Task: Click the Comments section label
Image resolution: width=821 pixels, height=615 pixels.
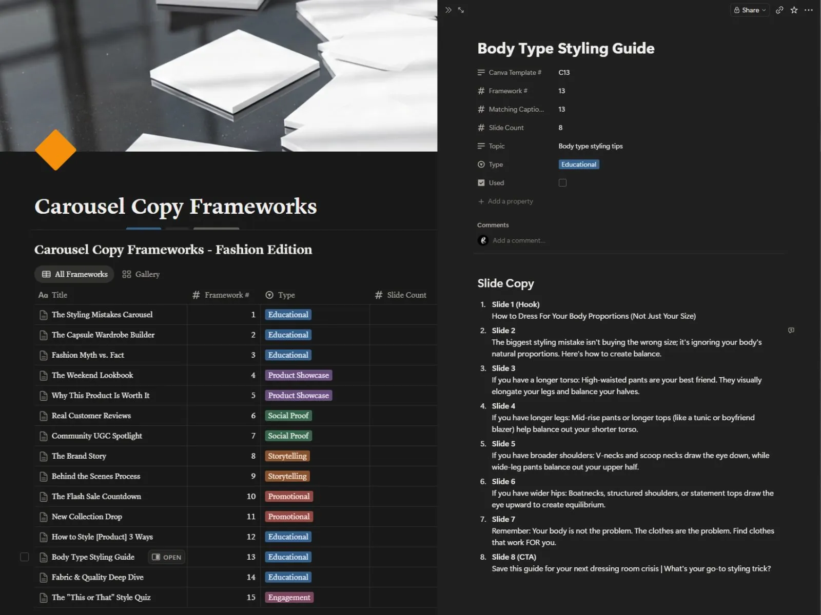Action: (493, 225)
